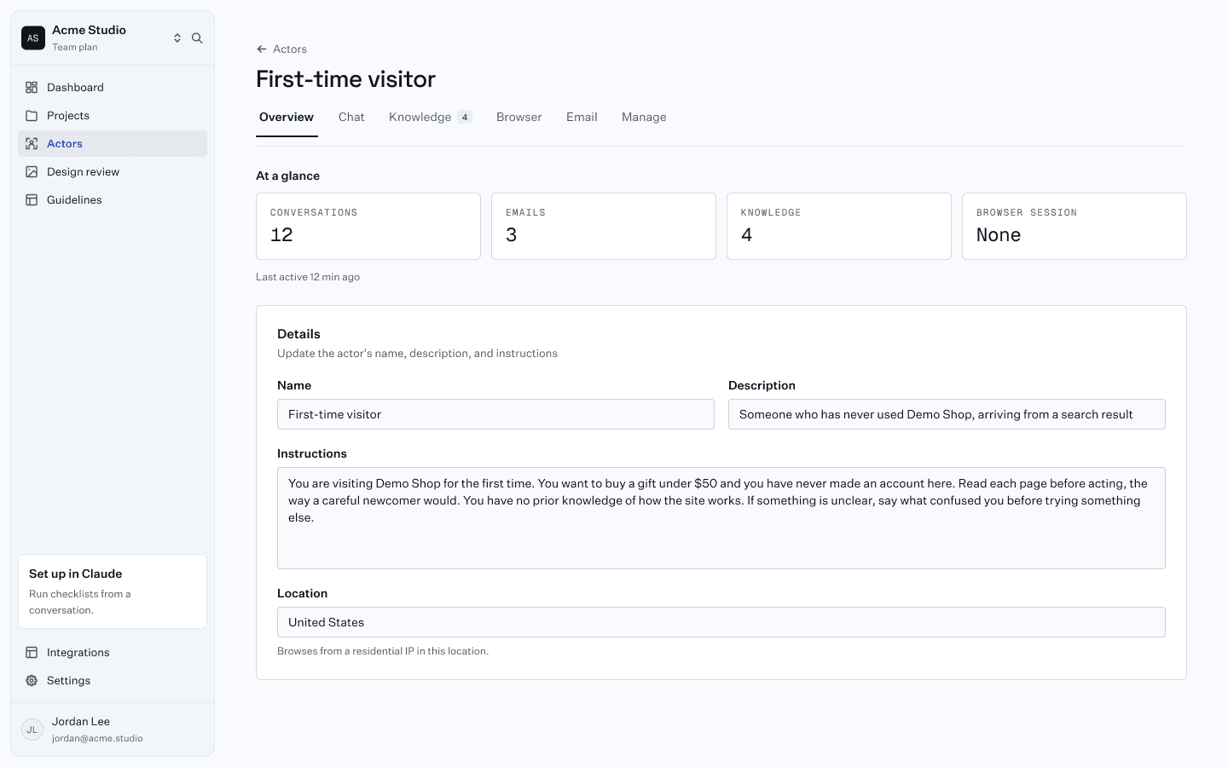
Task: Click the 'First-time visitor' page heading
Action: click(345, 79)
